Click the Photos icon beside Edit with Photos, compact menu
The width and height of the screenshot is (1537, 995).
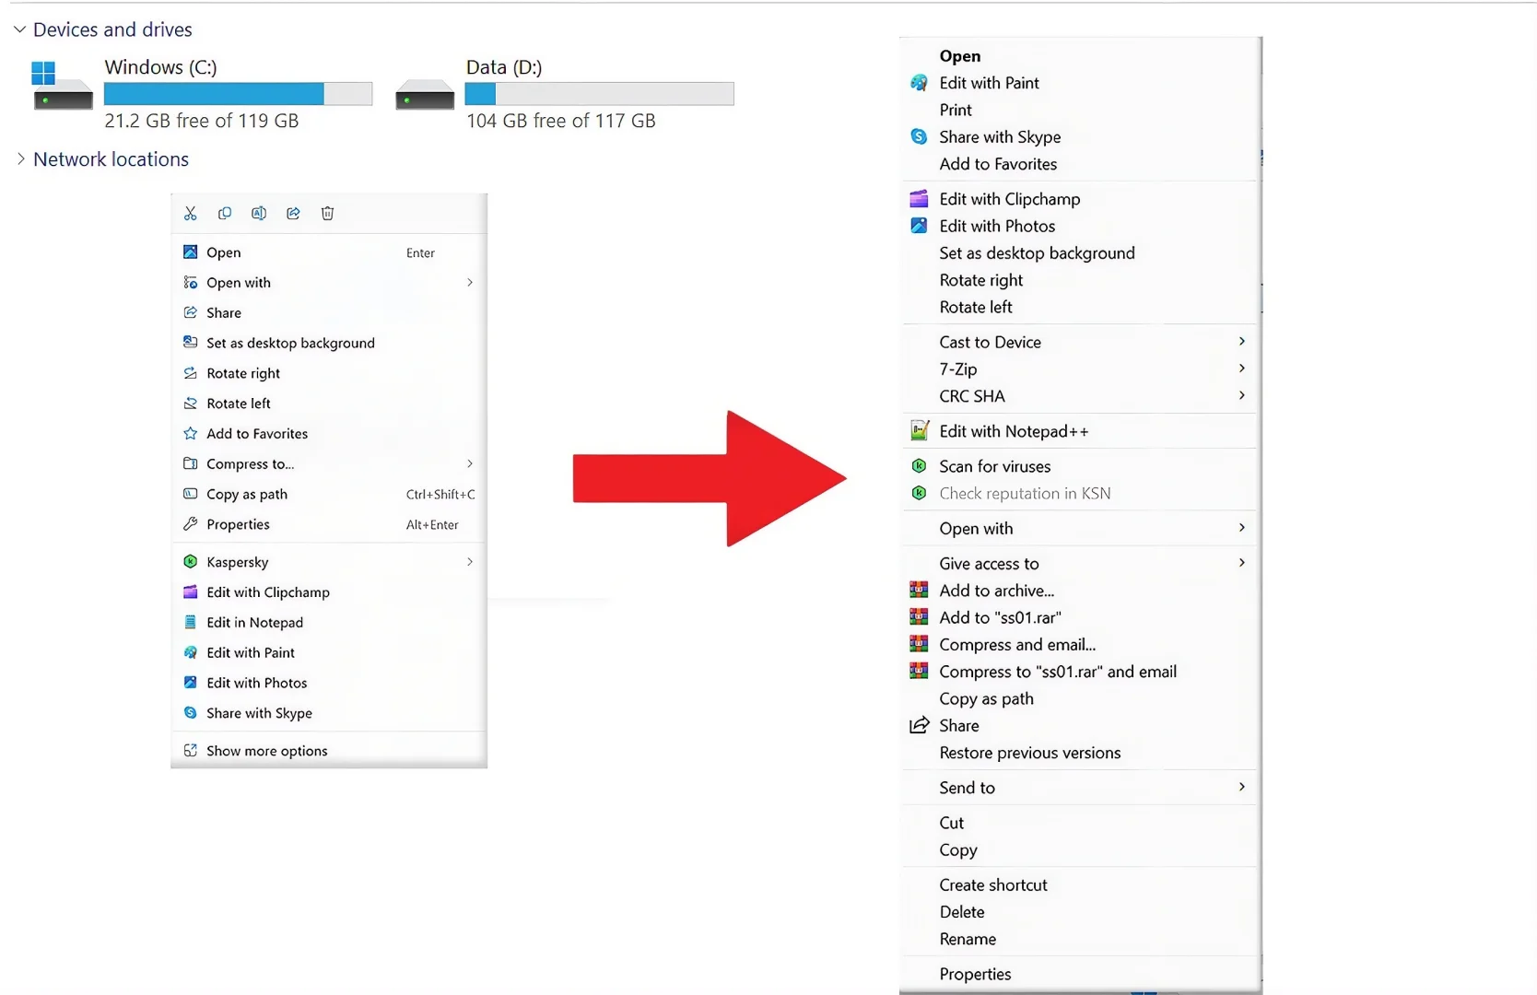tap(191, 683)
